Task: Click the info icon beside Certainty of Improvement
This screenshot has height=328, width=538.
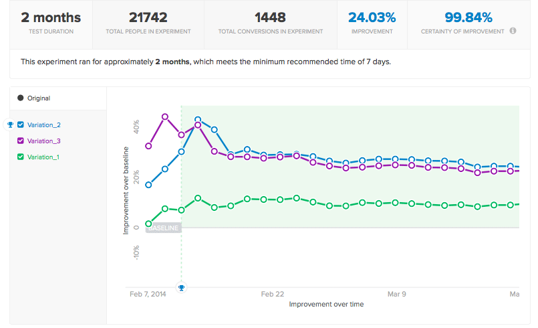Action: point(513,31)
